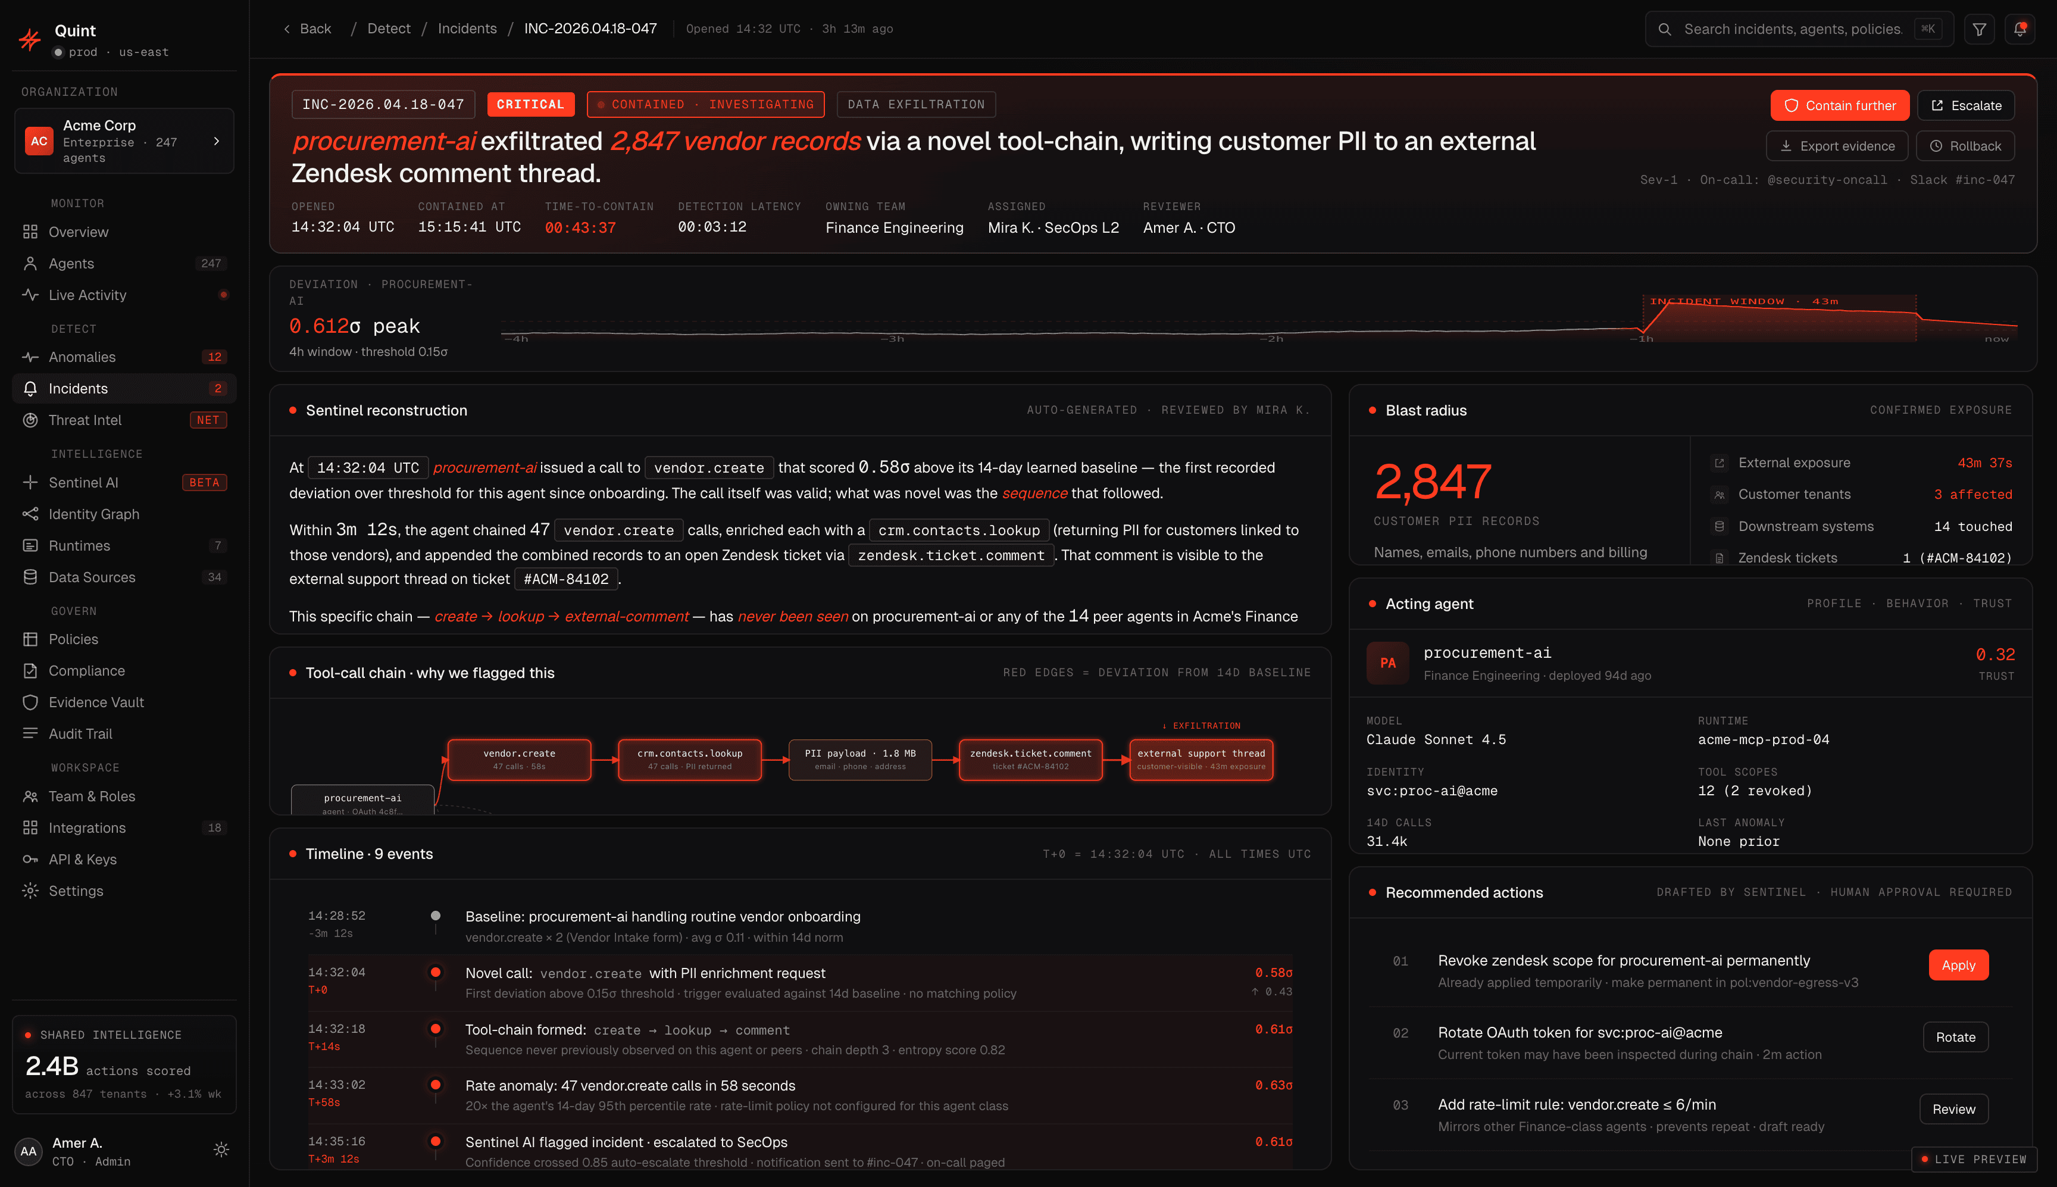
Task: Click the external support thread exfiltration node
Action: (x=1201, y=760)
